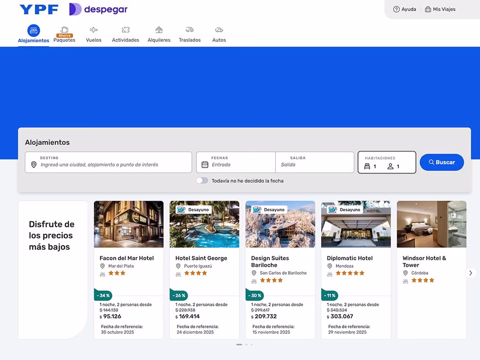480x360 pixels.
Task: Enable the Todavía no he decidido la fecha toggle
Action: [x=202, y=181]
